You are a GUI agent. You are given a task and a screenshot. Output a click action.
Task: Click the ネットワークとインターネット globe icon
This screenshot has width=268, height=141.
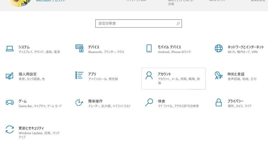click(x=219, y=48)
